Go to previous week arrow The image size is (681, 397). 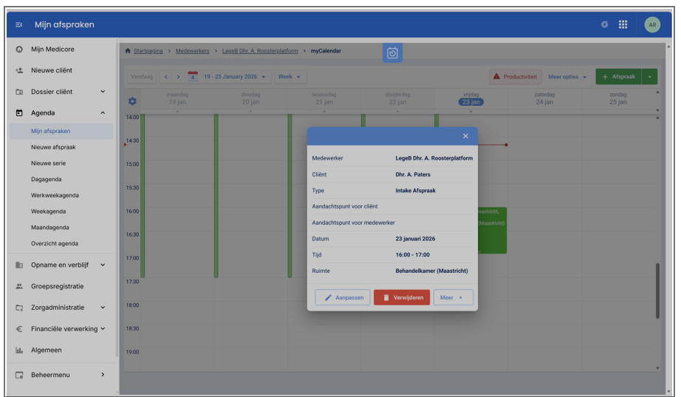[166, 77]
